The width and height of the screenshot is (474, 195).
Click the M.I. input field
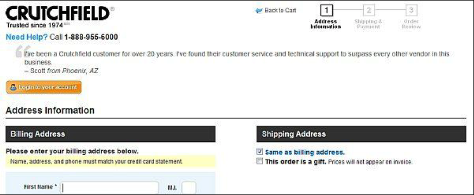pos(189,188)
